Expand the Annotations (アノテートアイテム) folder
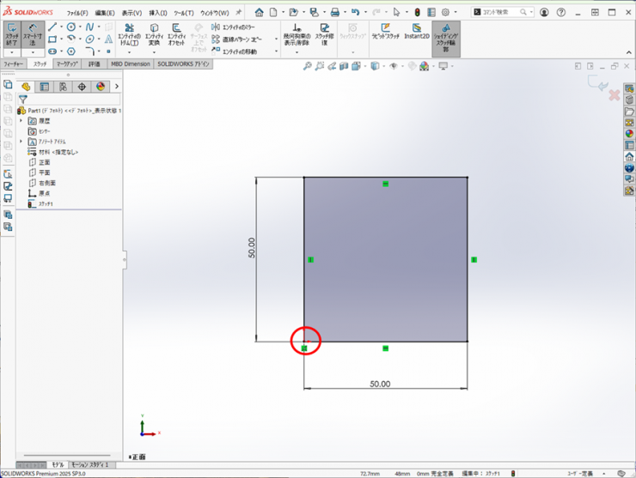The image size is (636, 478). (x=21, y=142)
